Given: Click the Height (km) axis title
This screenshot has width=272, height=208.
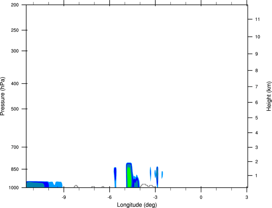Looking at the screenshot, I should 269,96.
